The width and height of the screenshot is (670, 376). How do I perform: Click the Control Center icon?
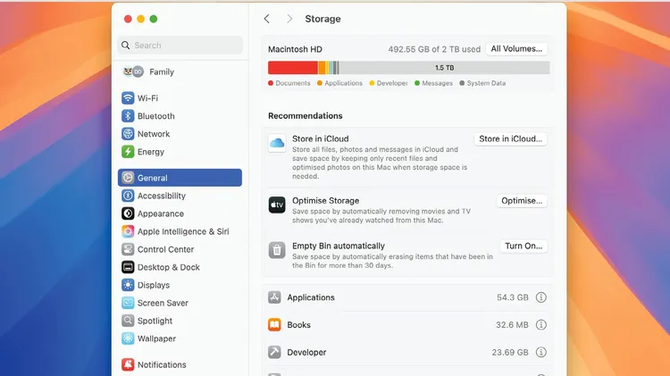coord(129,249)
